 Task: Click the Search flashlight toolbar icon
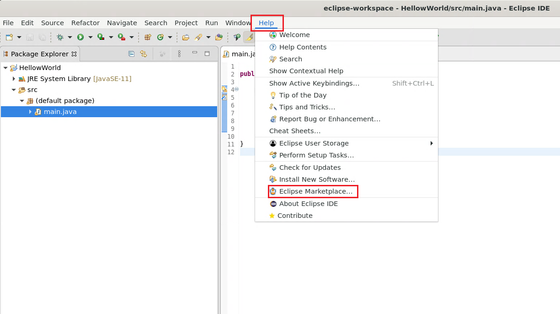[x=198, y=37]
